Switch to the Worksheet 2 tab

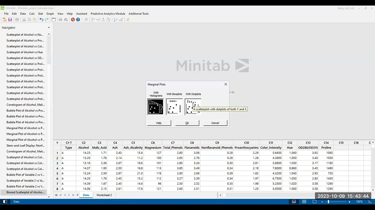104,195
